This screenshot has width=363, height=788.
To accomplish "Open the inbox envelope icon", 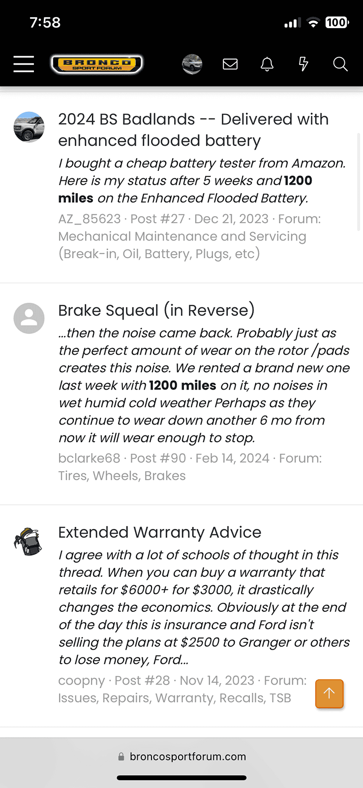I will (x=230, y=64).
